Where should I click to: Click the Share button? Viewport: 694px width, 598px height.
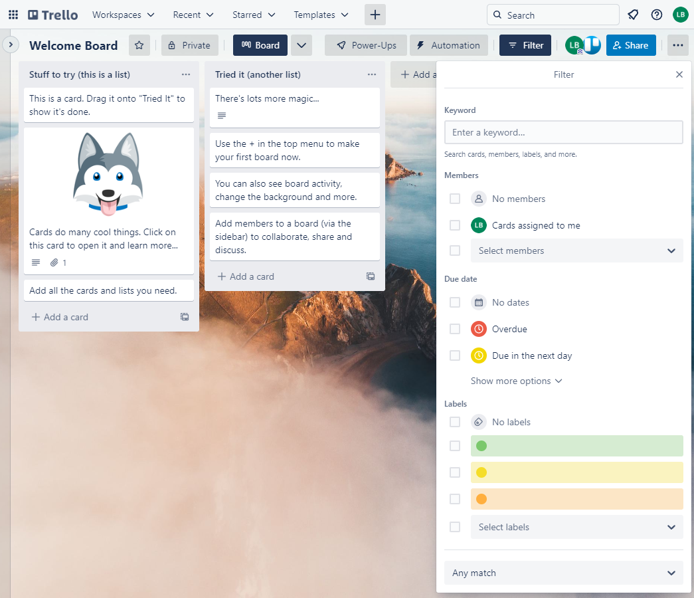coord(631,45)
